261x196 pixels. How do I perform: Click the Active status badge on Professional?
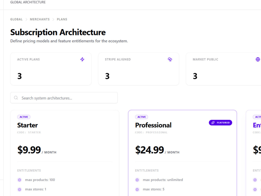click(x=141, y=117)
